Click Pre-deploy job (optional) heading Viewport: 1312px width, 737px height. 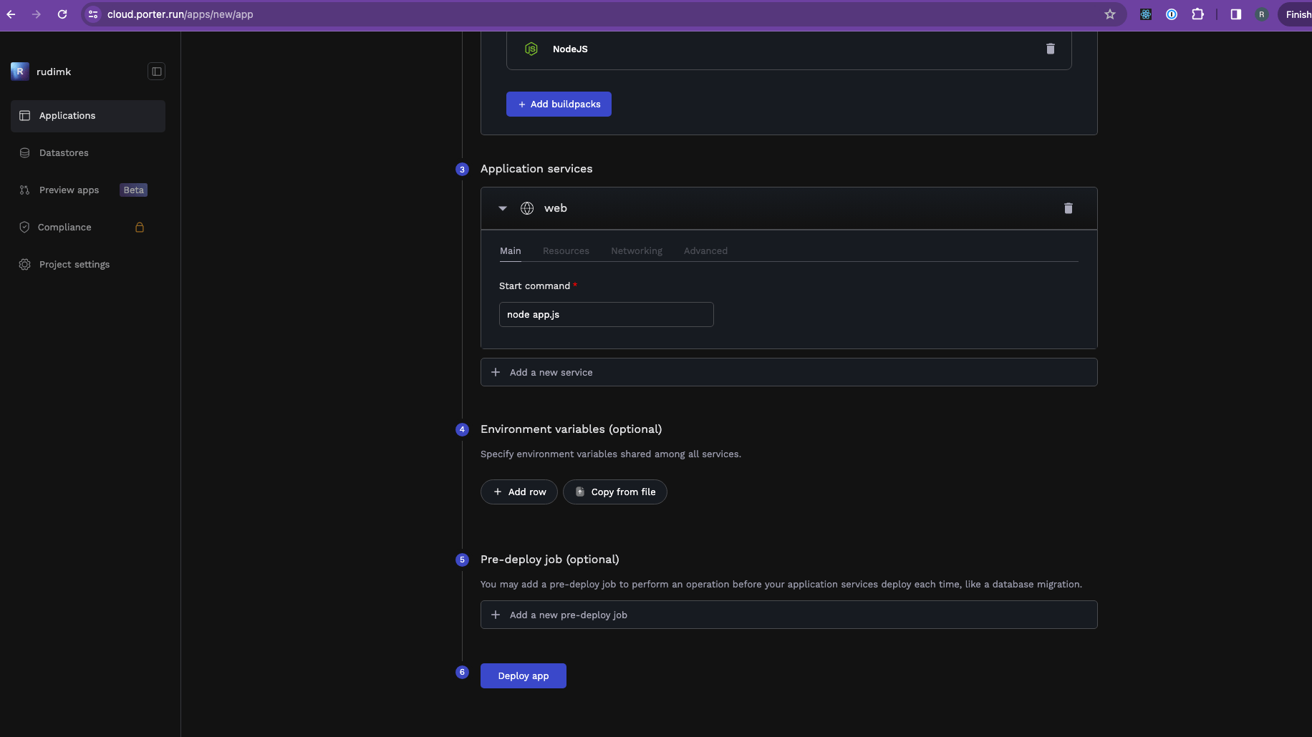tap(550, 560)
